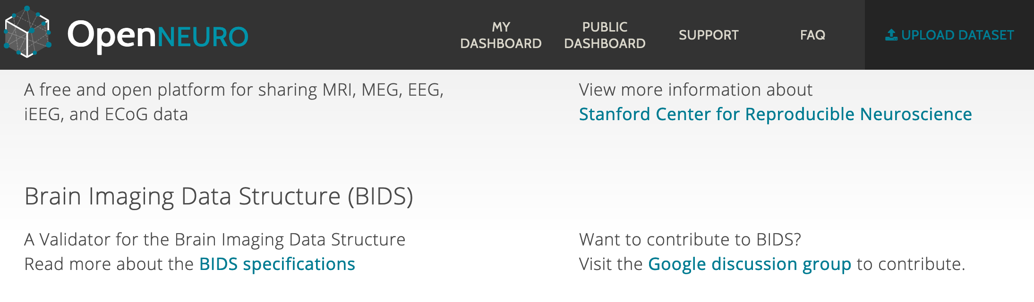Go to the Public Dashboard
The image size is (1034, 302).
[605, 35]
